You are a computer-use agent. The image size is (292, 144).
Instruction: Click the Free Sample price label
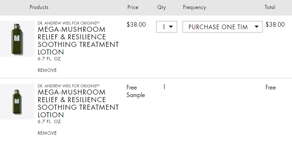136,91
